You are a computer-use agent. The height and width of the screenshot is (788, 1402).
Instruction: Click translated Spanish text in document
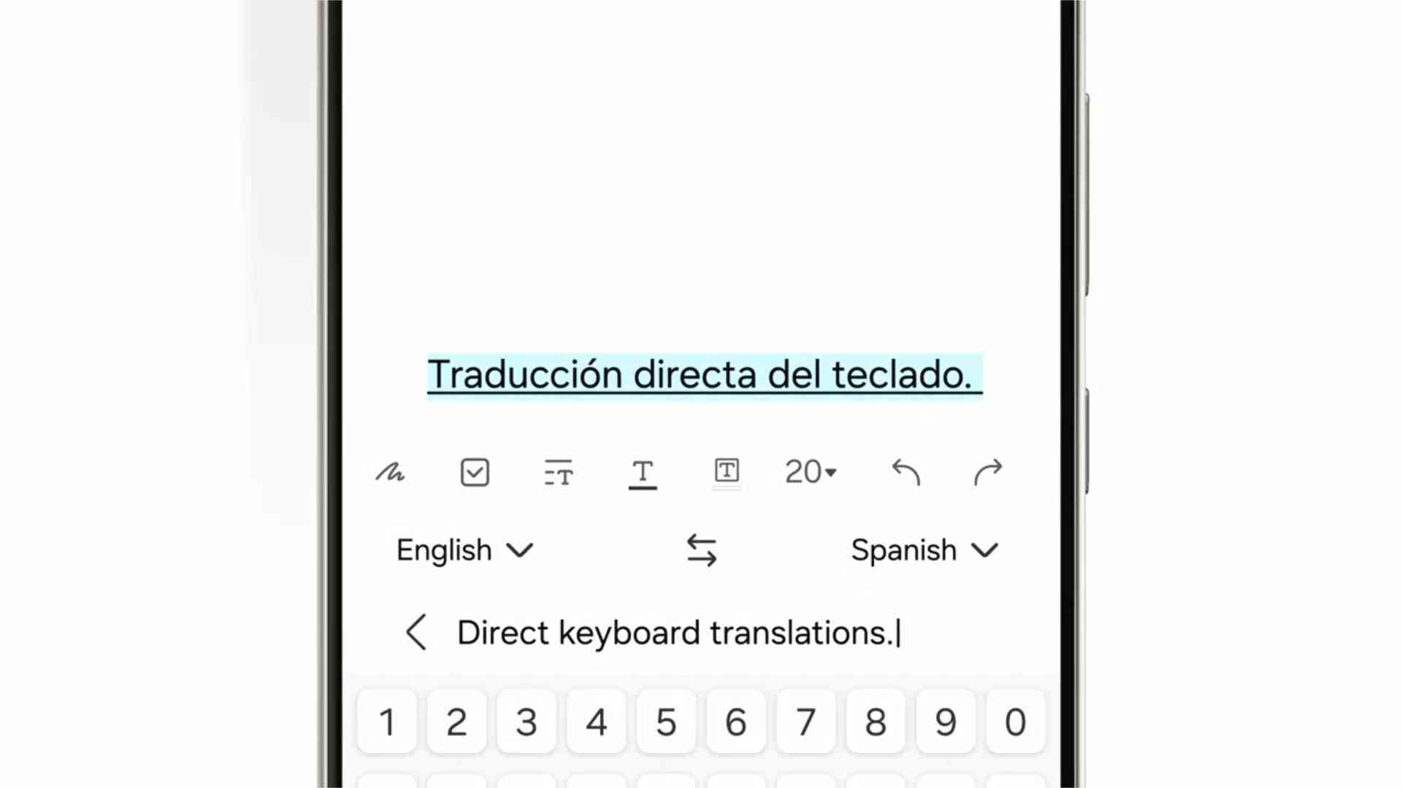(x=700, y=374)
